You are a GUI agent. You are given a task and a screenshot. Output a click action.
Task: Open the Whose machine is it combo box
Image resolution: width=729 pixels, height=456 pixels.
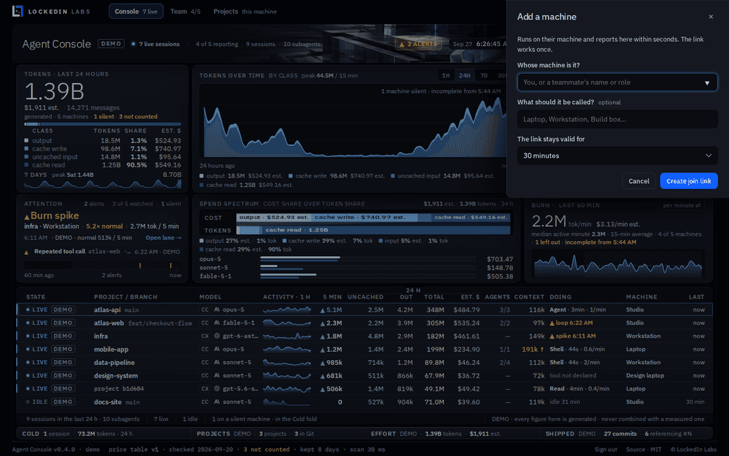[x=618, y=82]
